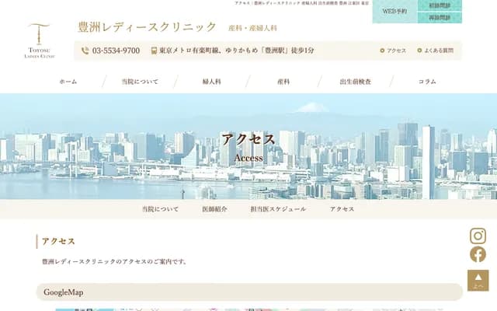
Task: Open the 出生前検査 navigation menu
Action: tap(355, 82)
